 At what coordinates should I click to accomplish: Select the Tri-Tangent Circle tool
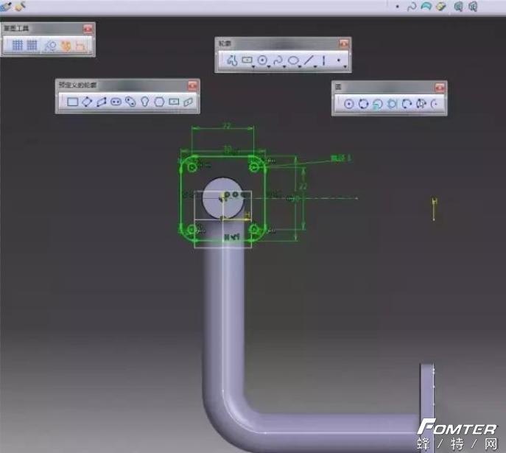(x=392, y=104)
